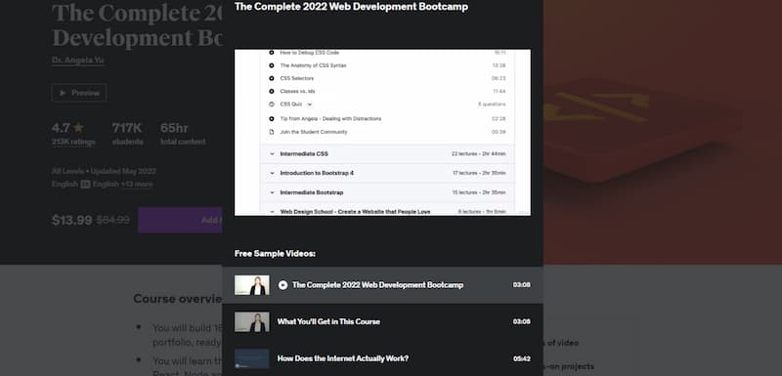Viewport: 782px width, 376px height.
Task: Click the 22 lectures • 2hr 44min text
Action: tap(479, 154)
